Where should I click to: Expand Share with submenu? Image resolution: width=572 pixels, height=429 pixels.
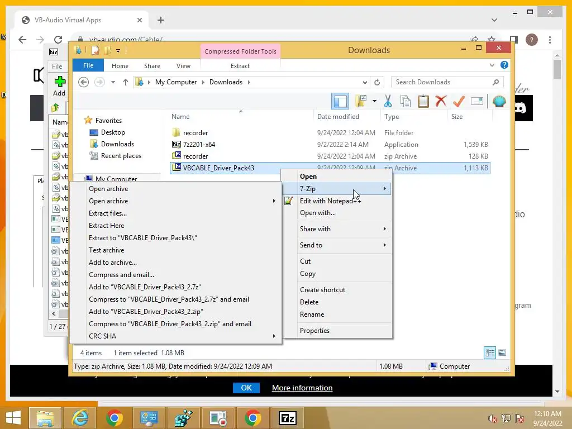384,228
